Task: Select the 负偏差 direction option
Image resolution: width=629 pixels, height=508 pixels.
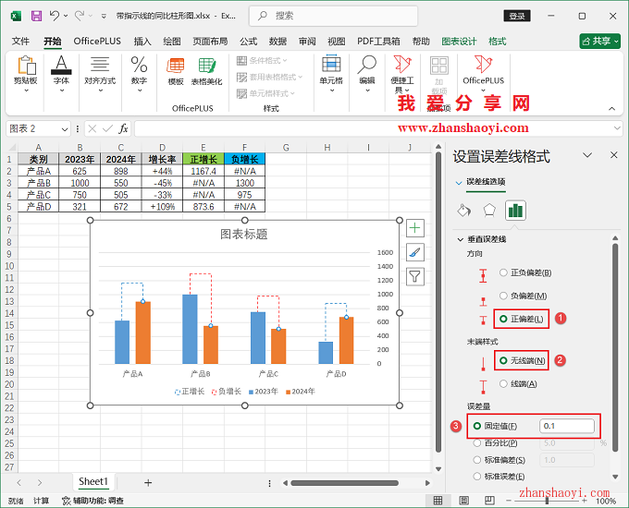Action: tap(503, 296)
